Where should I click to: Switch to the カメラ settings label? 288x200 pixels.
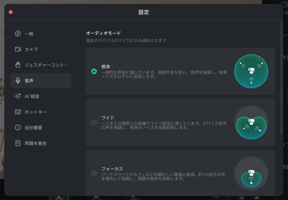31,49
